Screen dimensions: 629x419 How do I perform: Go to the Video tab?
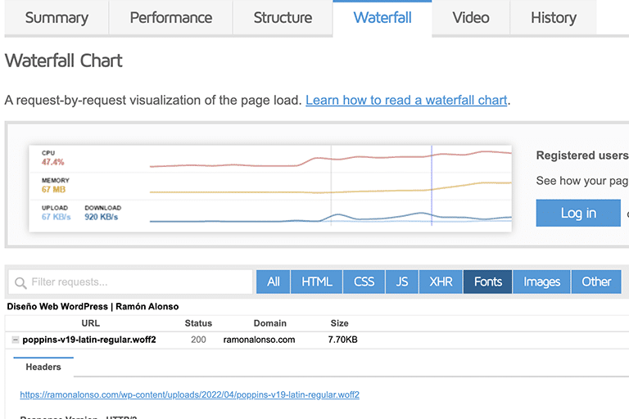tap(471, 18)
